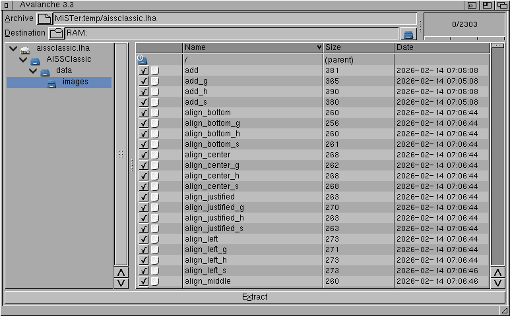Collapse the AISSClassic folder arrow
The width and height of the screenshot is (510, 316).
[23, 60]
